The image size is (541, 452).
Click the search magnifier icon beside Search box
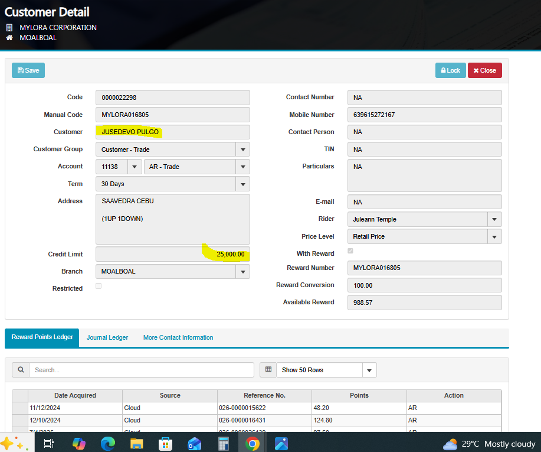click(21, 370)
